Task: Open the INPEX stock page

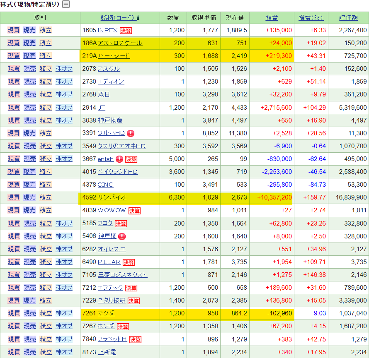Action: click(x=107, y=30)
